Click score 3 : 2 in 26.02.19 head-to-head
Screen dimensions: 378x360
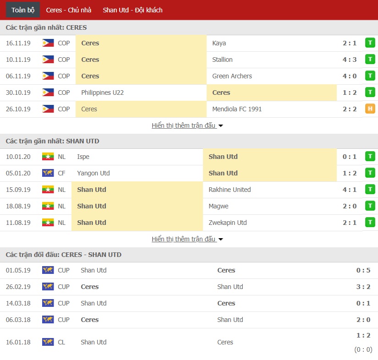tap(363, 287)
